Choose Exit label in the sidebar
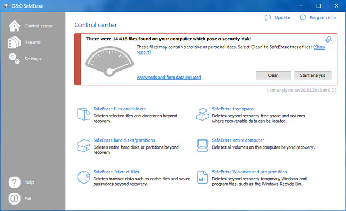Image resolution: width=346 pixels, height=211 pixels. pos(28,199)
